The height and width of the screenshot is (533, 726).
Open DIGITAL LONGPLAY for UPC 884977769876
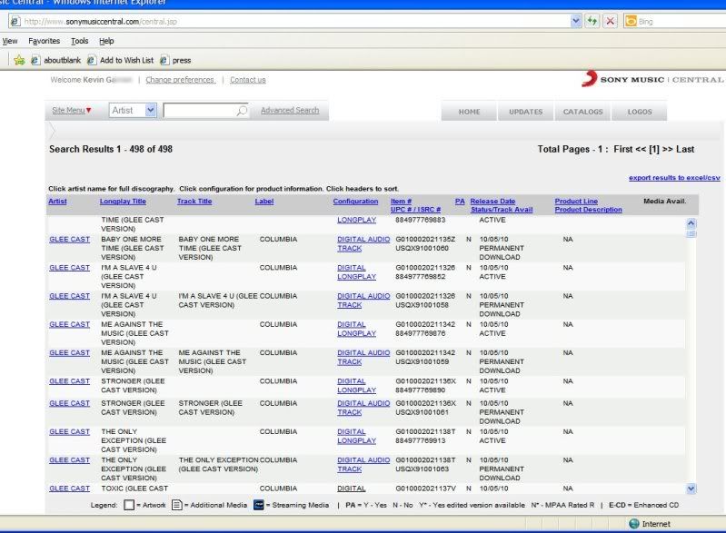[x=356, y=329]
